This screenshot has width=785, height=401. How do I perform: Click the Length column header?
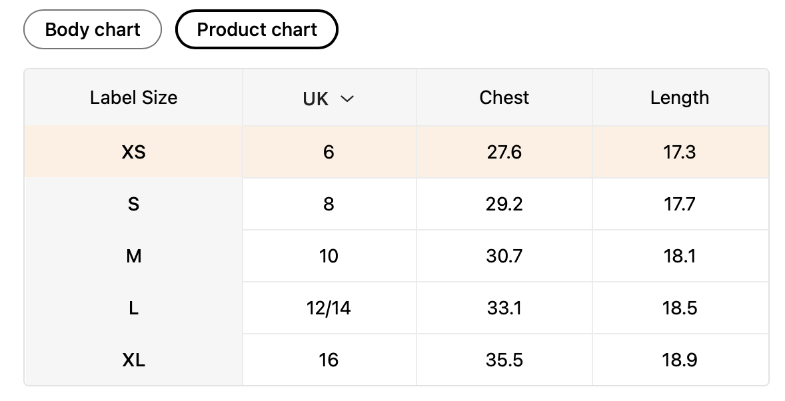click(x=679, y=98)
